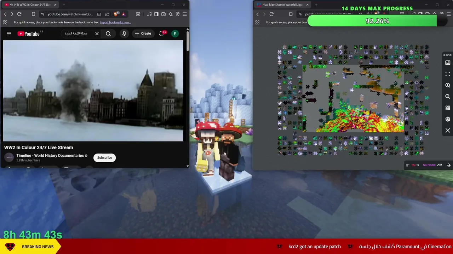The height and width of the screenshot is (254, 453).
Task: Open the tab search icon in the YouTube window
Action: 138,14
